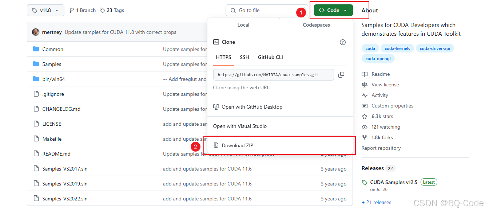Click the fork icon beside 1.8k forks
This screenshot has height=211, width=485.
[365, 137]
